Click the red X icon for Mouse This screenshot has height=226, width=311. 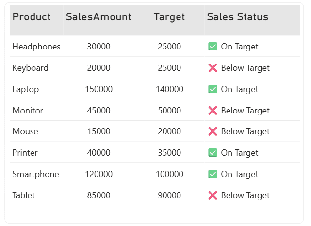point(212,131)
